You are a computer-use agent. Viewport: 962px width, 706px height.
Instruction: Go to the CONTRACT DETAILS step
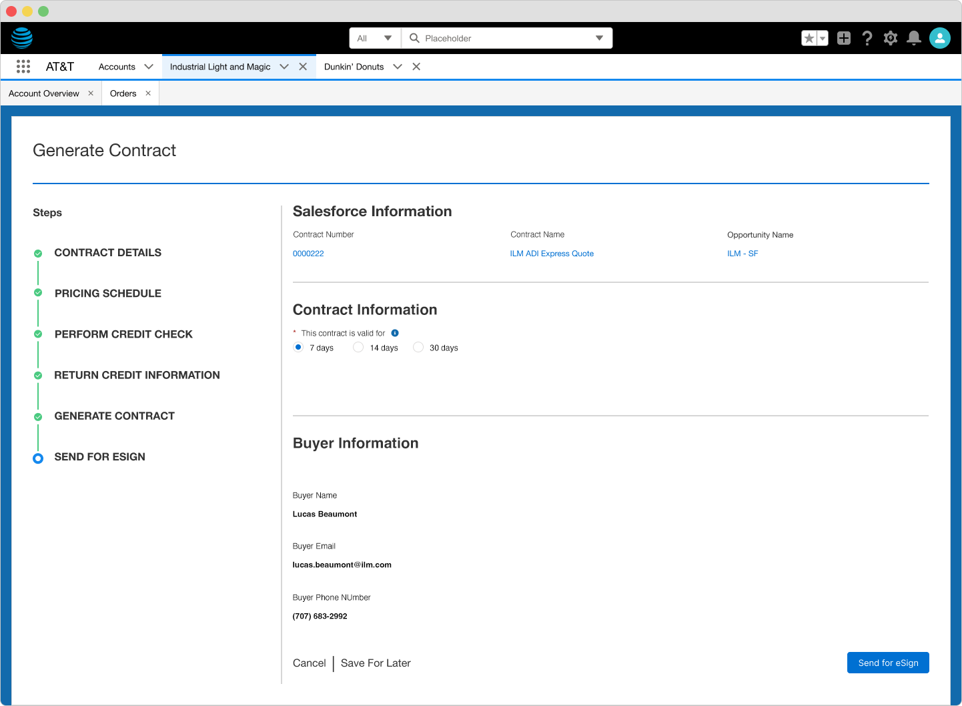click(x=108, y=253)
